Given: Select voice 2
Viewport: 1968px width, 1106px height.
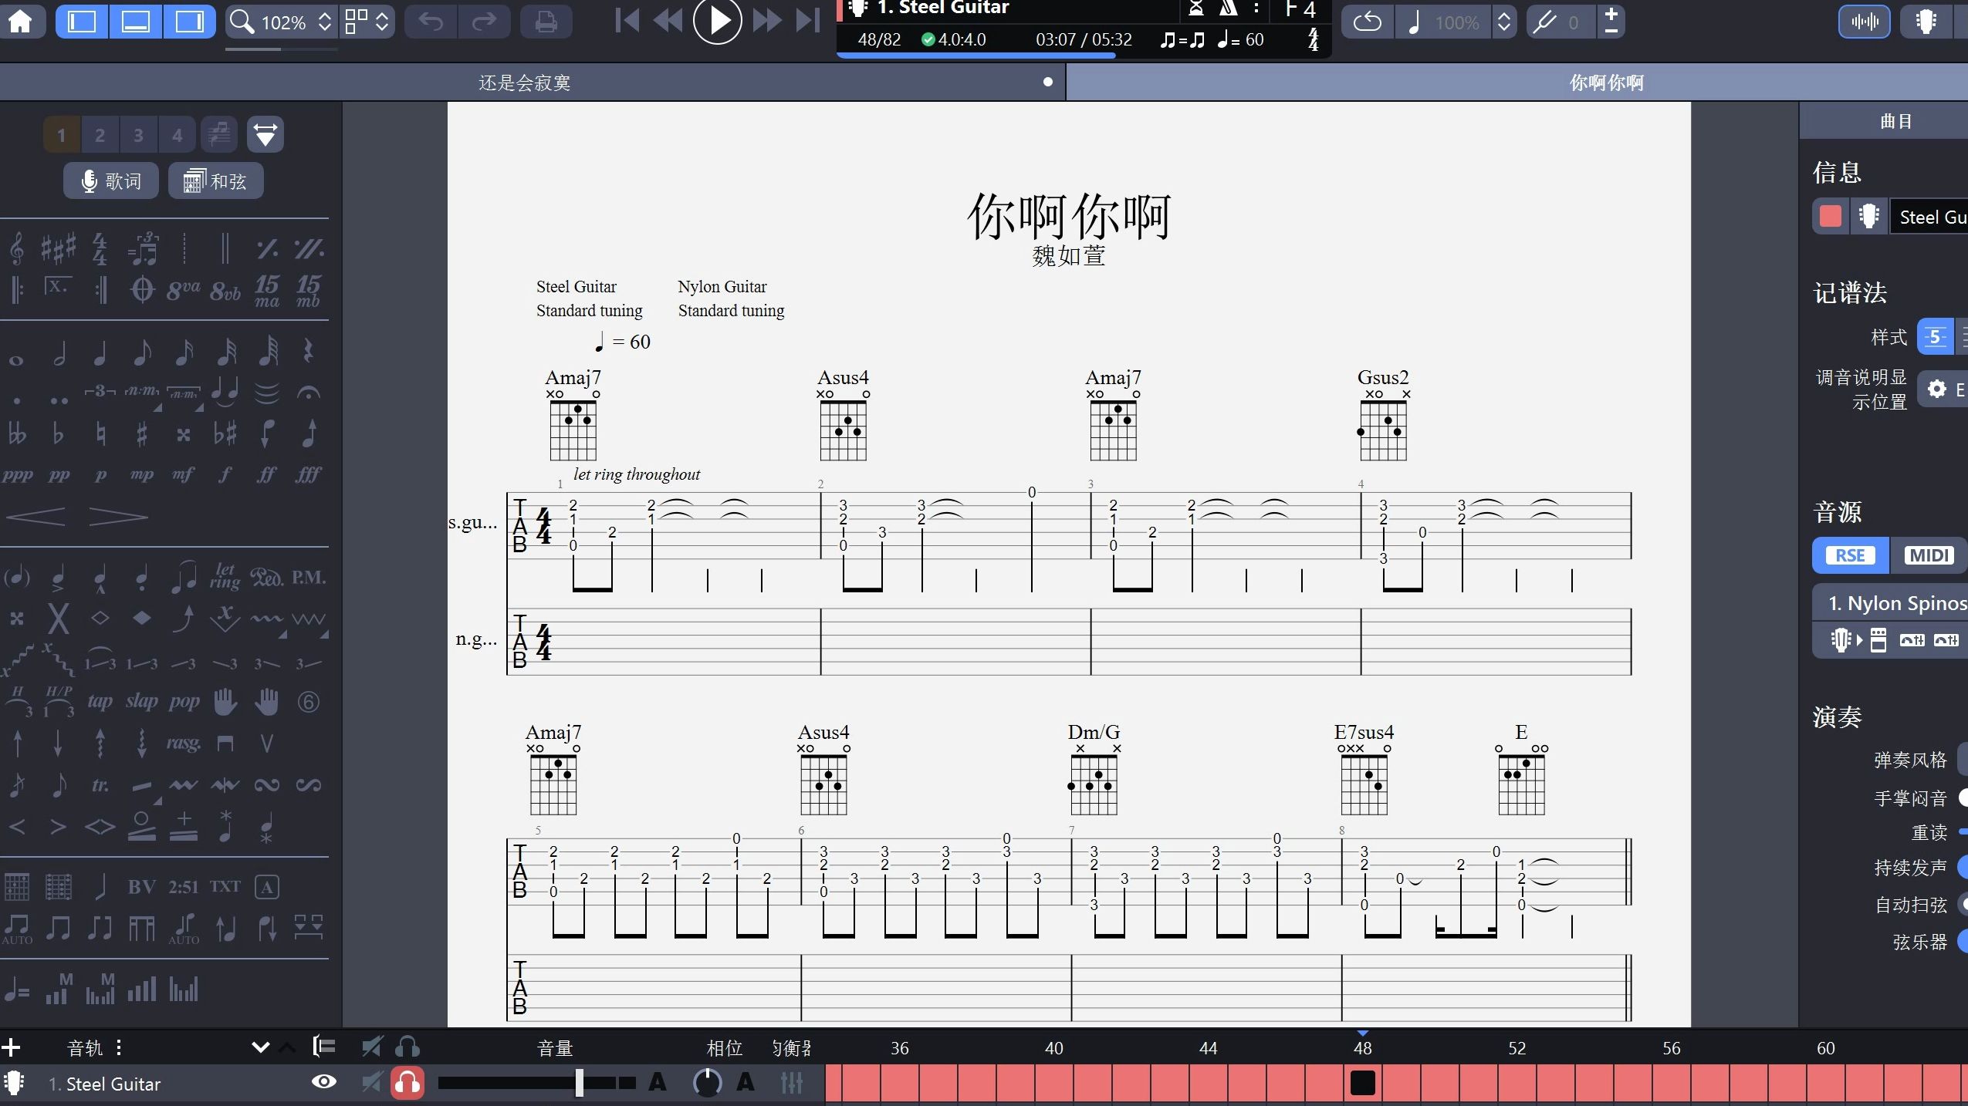Looking at the screenshot, I should coord(100,135).
